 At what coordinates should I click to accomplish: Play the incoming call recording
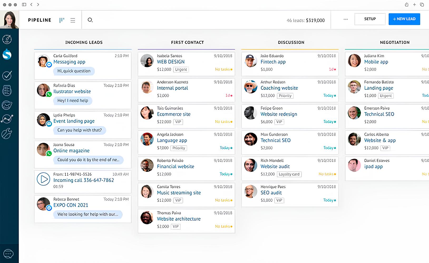pos(43,179)
